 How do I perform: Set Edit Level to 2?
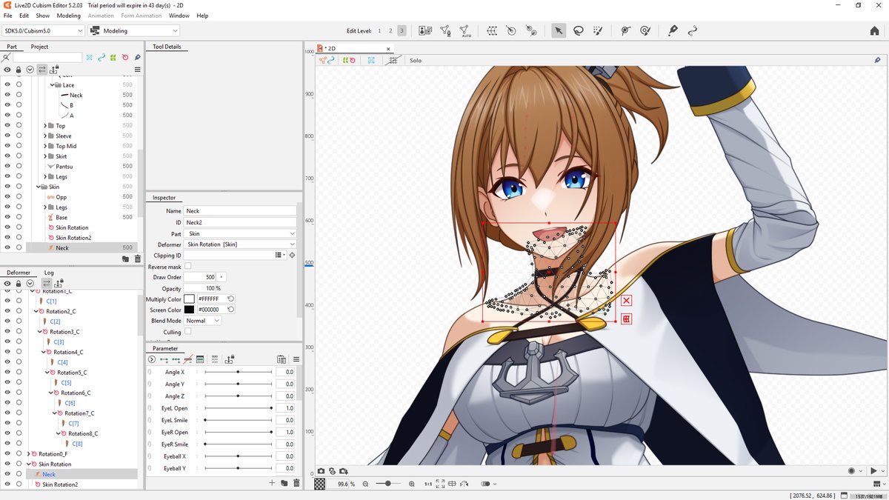pyautogui.click(x=391, y=31)
